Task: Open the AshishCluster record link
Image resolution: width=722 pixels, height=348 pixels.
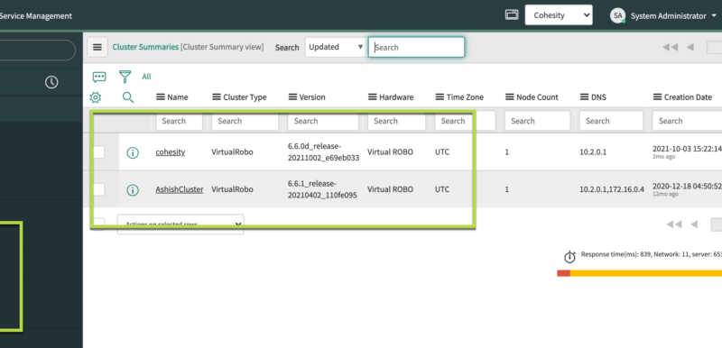Action: coord(180,189)
